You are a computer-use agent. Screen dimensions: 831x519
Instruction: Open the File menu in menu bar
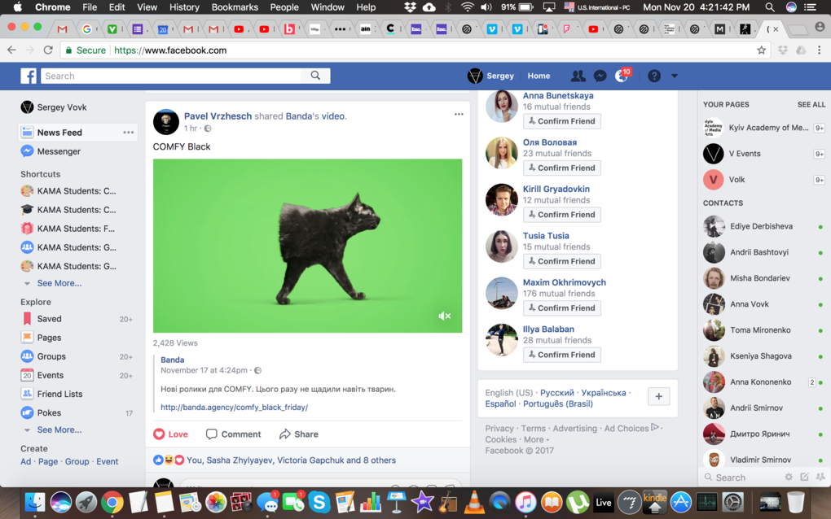[x=90, y=7]
